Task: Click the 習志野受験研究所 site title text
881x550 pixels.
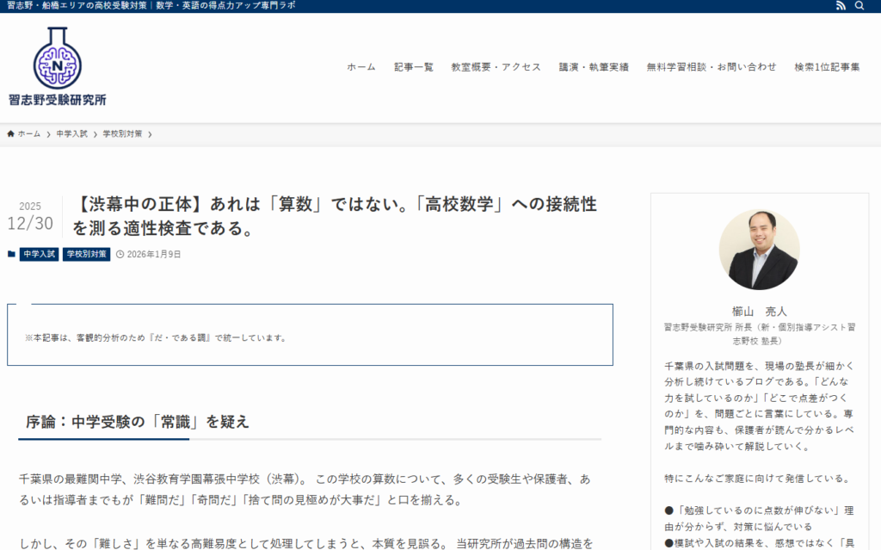Action: [x=58, y=100]
